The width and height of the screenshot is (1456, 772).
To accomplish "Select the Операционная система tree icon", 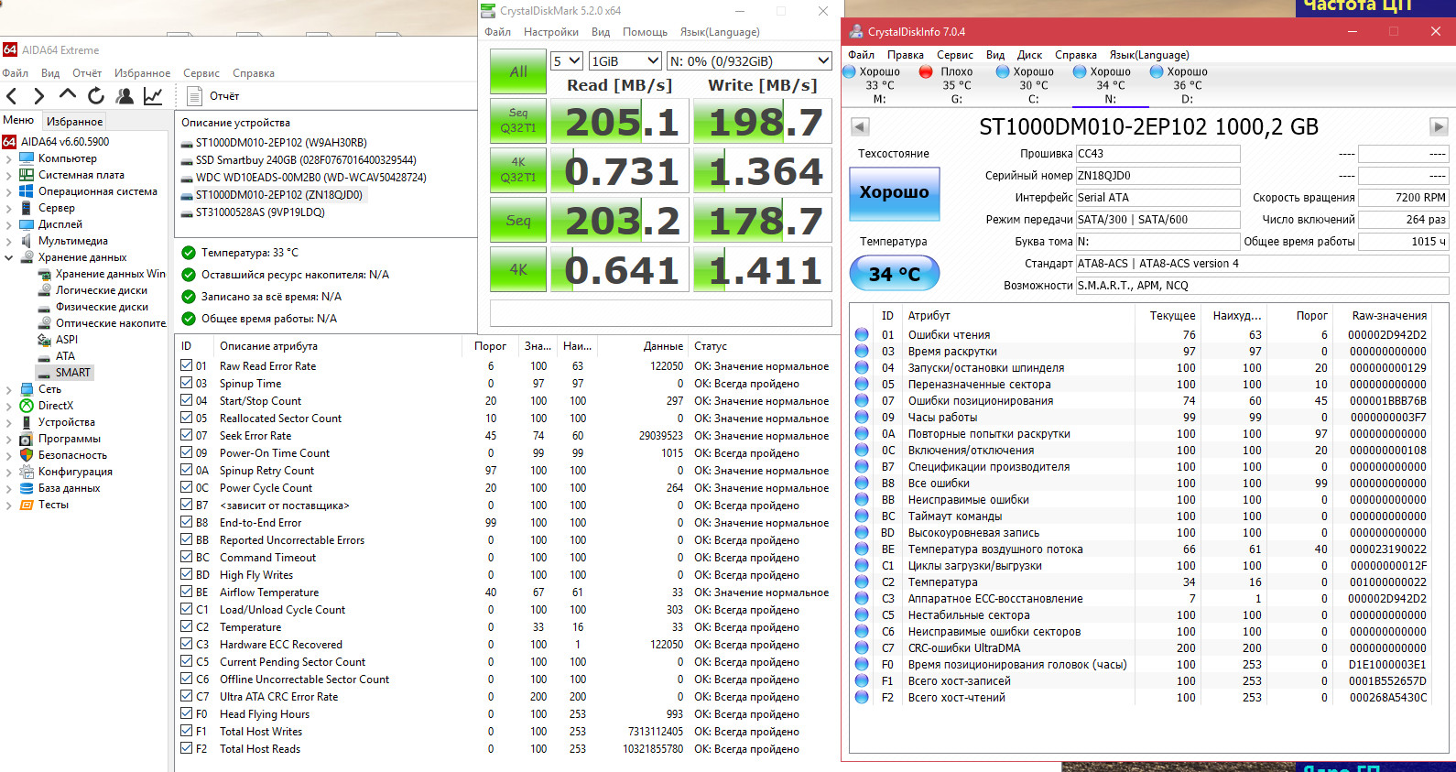I will pyautogui.click(x=27, y=191).
